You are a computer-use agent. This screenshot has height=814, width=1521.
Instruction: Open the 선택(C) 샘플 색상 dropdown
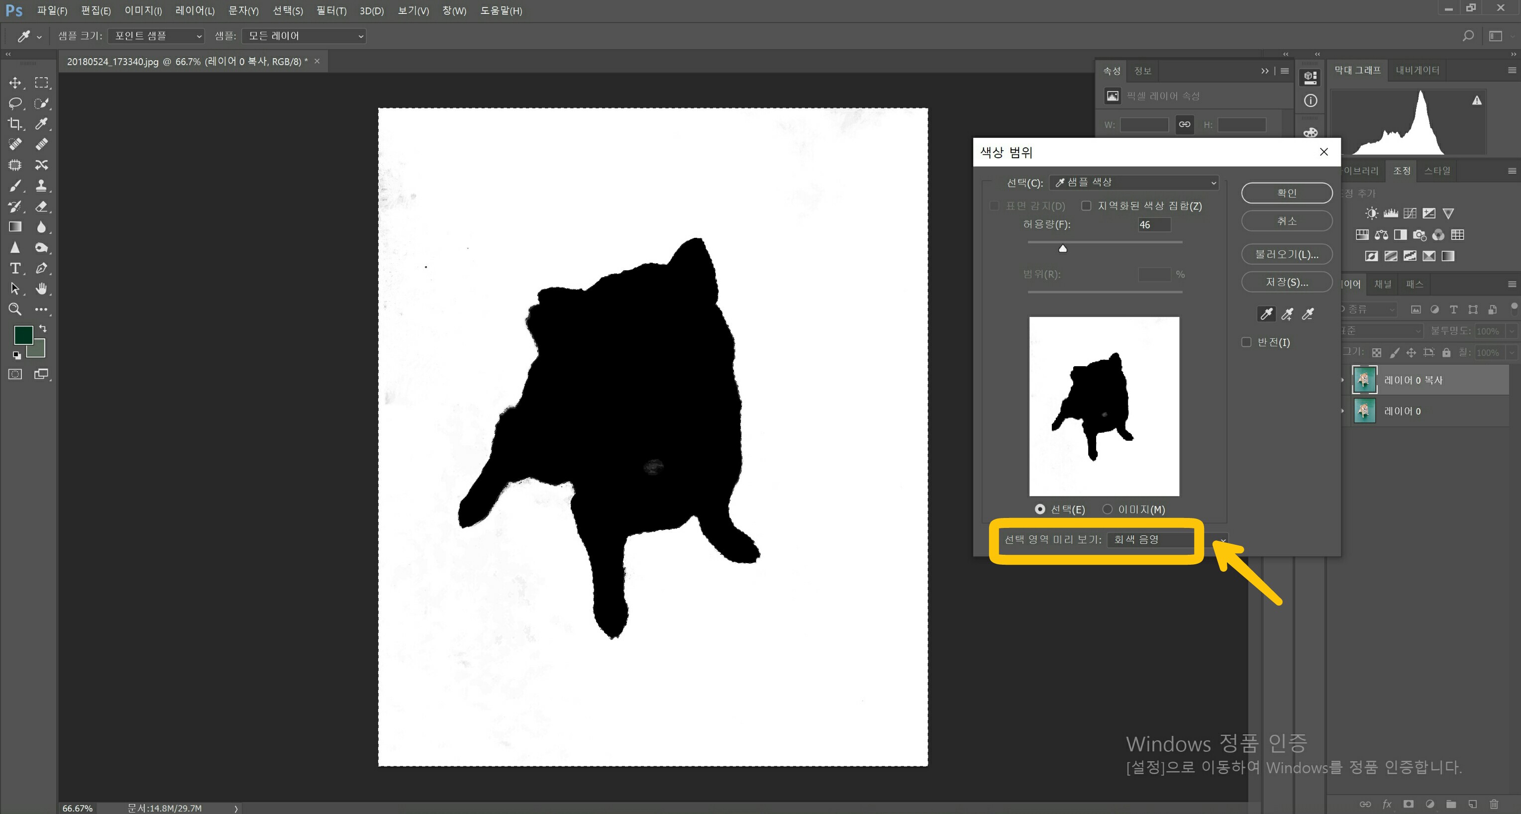(x=1134, y=183)
